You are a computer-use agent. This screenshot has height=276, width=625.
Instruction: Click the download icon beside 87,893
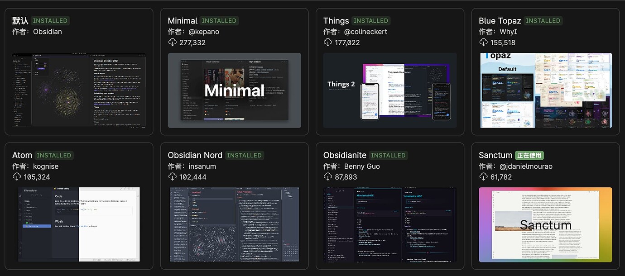tap(328, 177)
